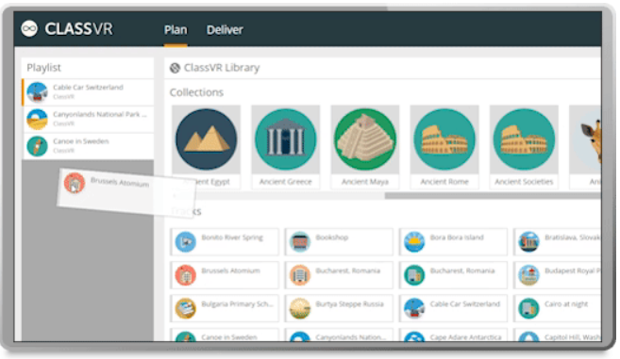Open the Ancient Societies collection
The image size is (620, 359).
(524, 139)
